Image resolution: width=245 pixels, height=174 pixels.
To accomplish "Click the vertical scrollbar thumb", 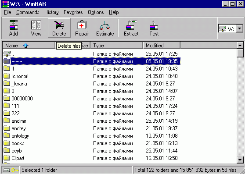I will click(240, 53).
